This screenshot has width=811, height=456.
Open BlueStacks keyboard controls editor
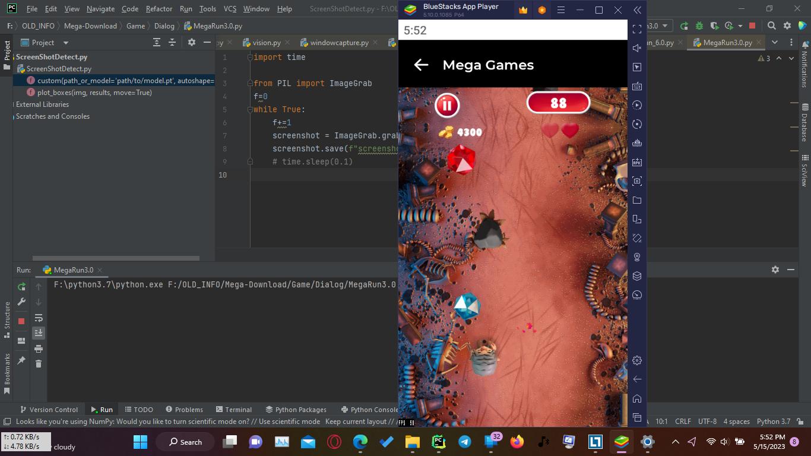pos(637,86)
